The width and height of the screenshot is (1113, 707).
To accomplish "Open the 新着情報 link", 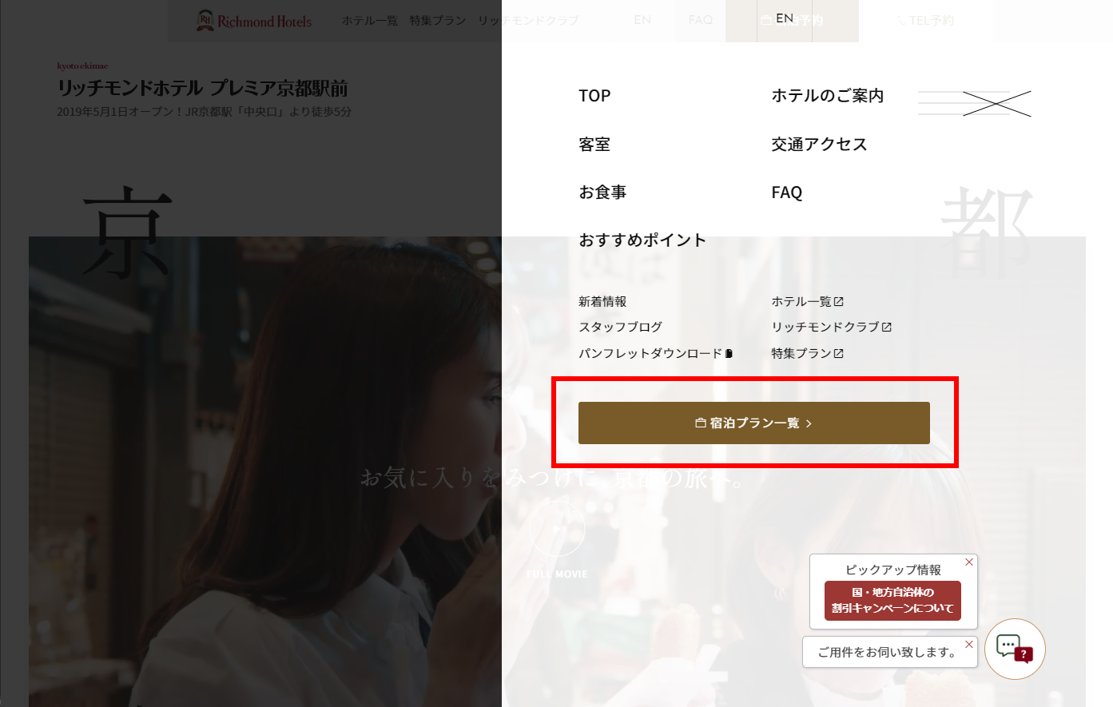I will [602, 302].
